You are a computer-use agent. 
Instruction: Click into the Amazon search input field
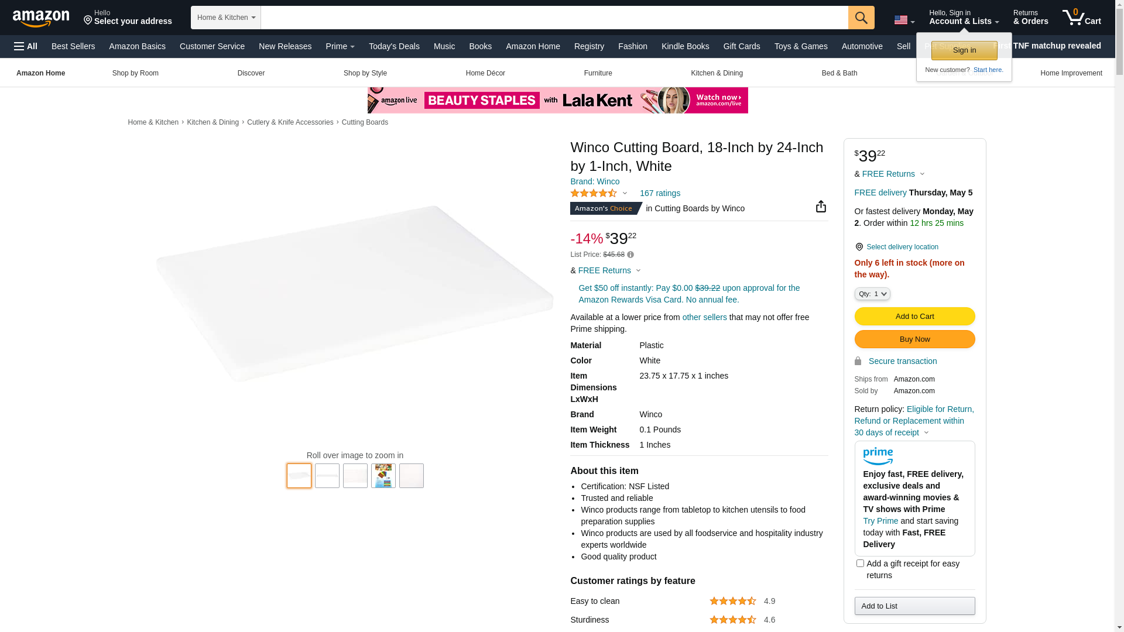[x=554, y=18]
